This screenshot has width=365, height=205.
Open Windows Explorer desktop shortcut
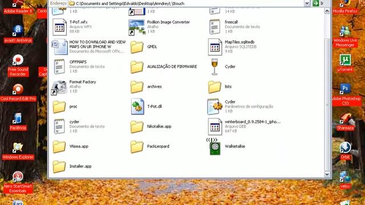click(x=18, y=147)
